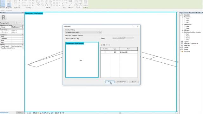Close the DWG Export dialog

point(138,26)
